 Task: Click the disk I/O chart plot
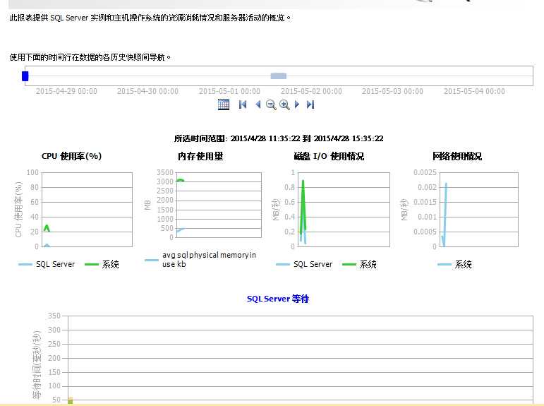(344, 210)
